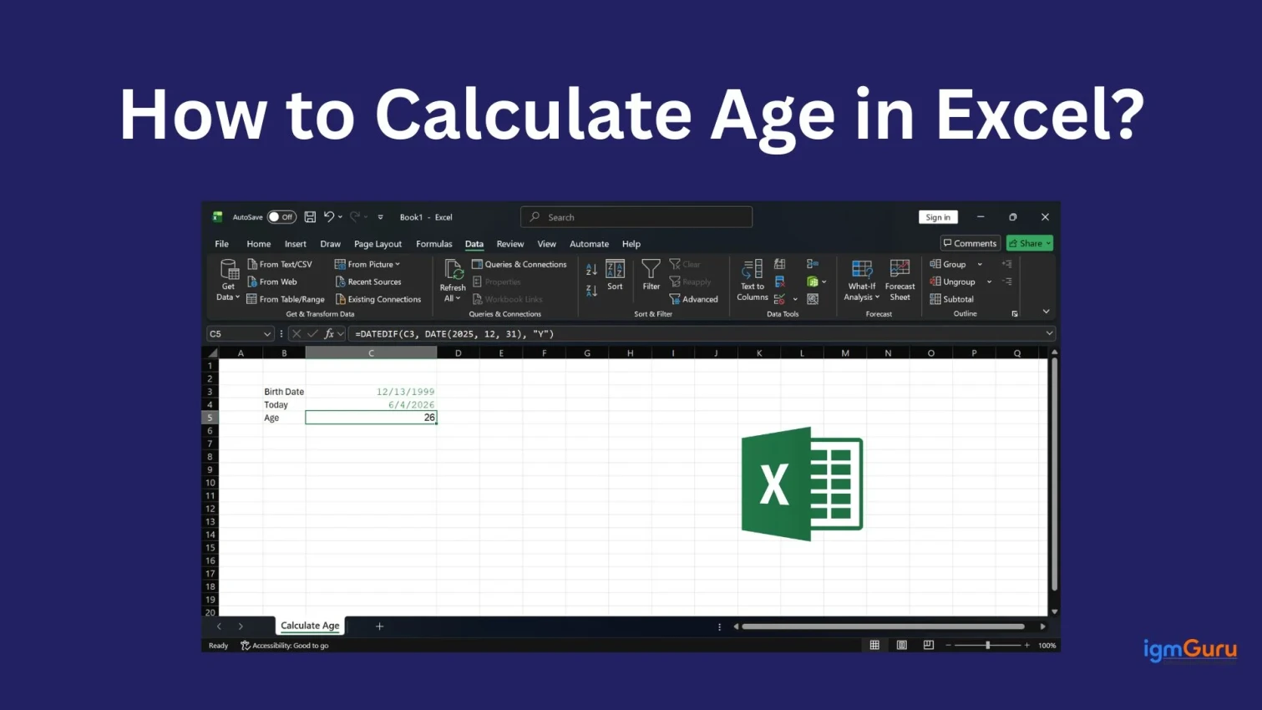
Task: Click From Text/CSV import option
Action: (x=280, y=264)
